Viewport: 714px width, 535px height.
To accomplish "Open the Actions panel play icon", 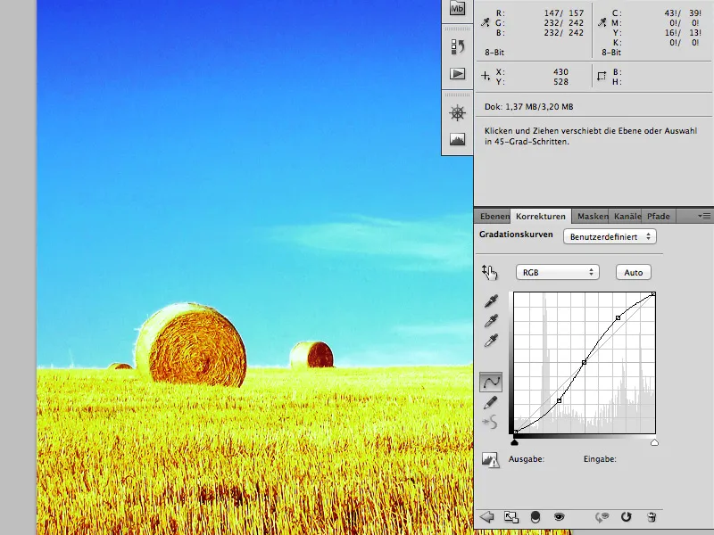I will 457,74.
